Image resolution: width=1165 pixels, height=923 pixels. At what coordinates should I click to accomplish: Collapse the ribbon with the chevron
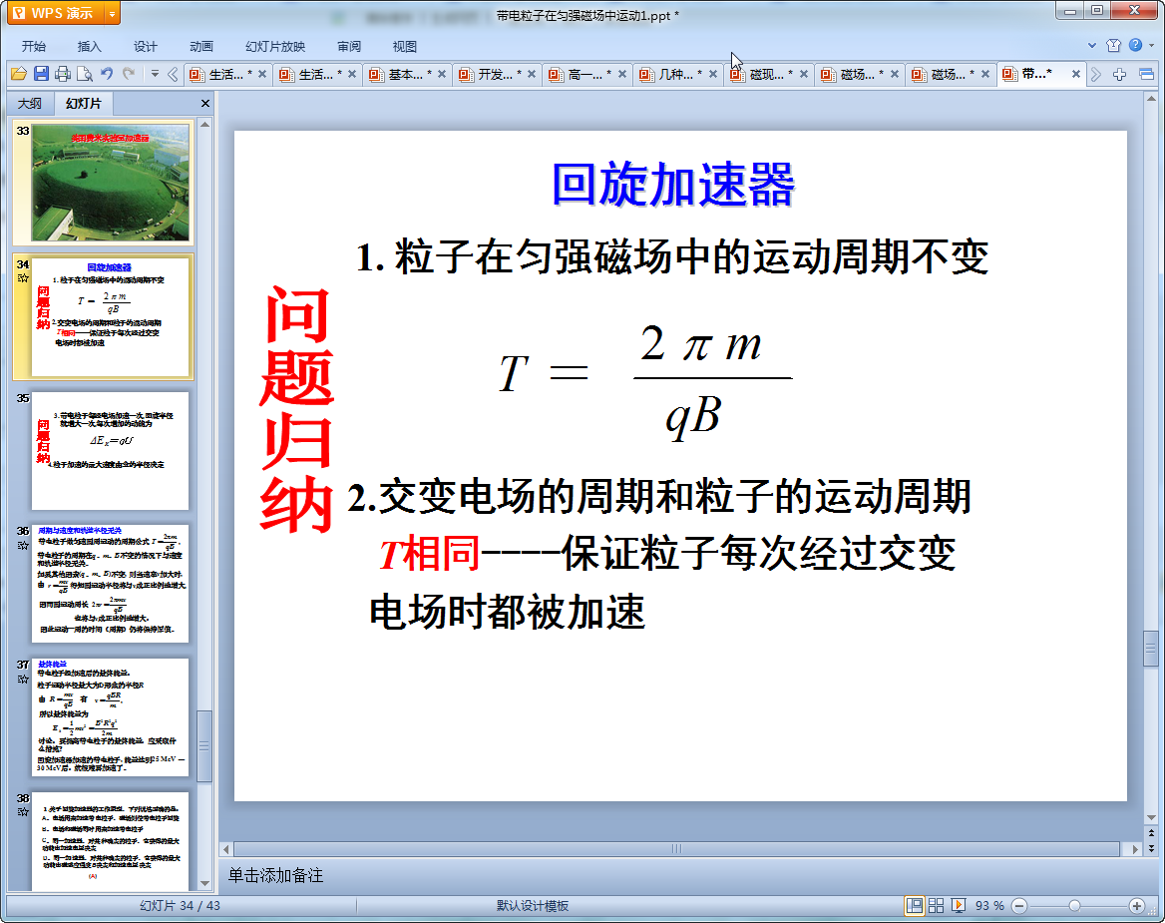[x=1092, y=45]
